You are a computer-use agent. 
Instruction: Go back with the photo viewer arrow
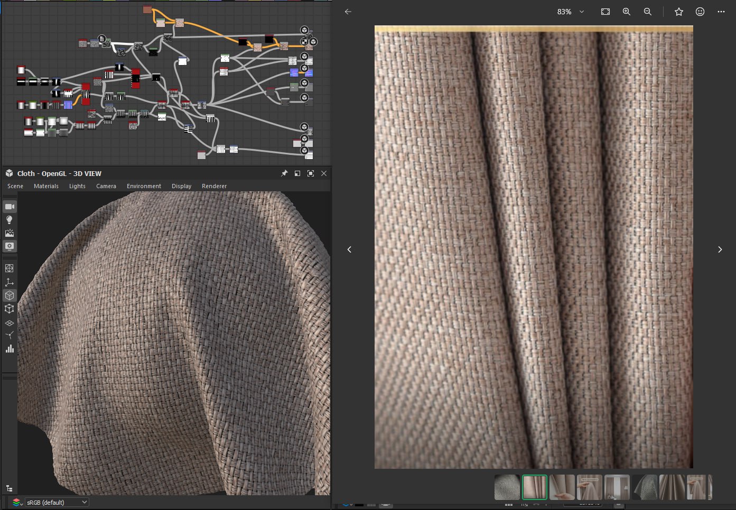point(348,12)
